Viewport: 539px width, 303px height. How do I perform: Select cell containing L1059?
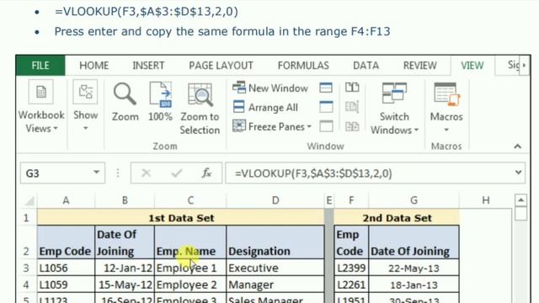[x=66, y=284]
